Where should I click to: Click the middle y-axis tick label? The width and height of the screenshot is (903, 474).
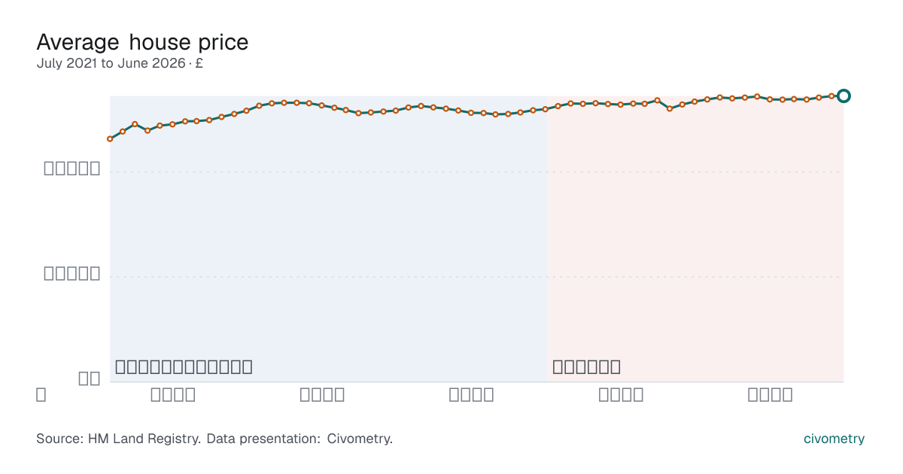72,273
